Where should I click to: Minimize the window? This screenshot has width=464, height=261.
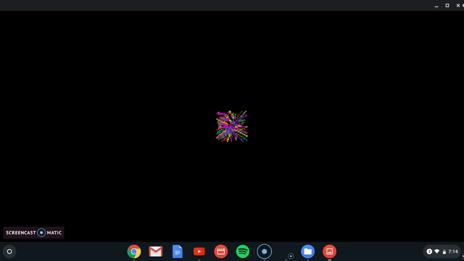(436, 6)
